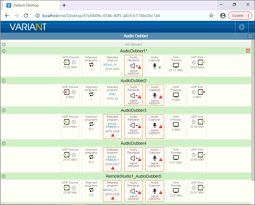Click the save icon on AudioDubber1 row
The width and height of the screenshot is (255, 205).
point(248,51)
